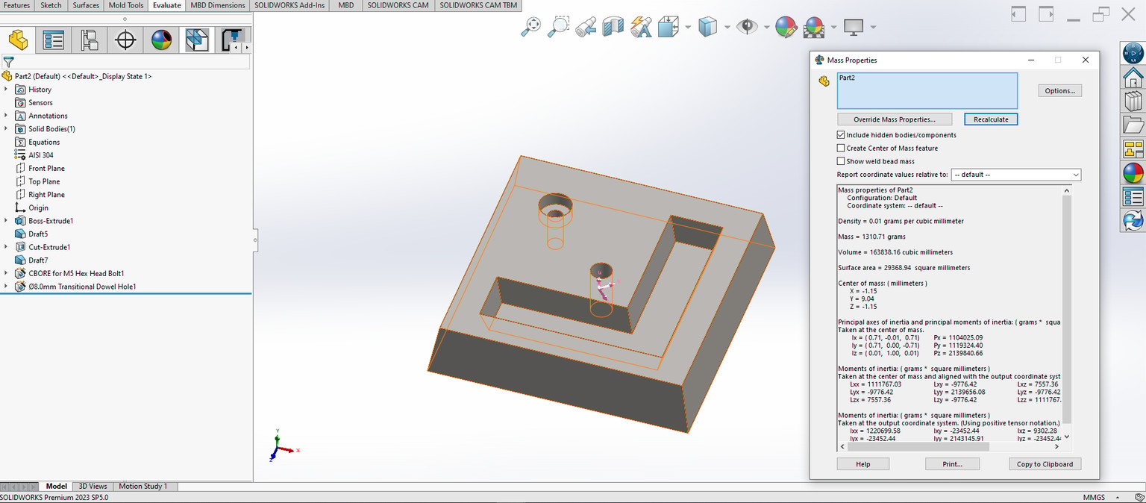This screenshot has height=503, width=1146.
Task: Open the Display Style dropdown arrow
Action: click(727, 28)
